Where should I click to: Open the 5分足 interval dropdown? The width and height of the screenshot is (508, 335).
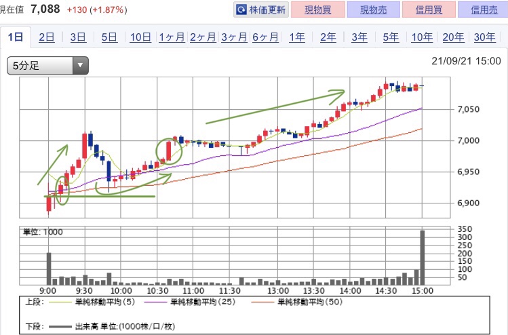47,66
